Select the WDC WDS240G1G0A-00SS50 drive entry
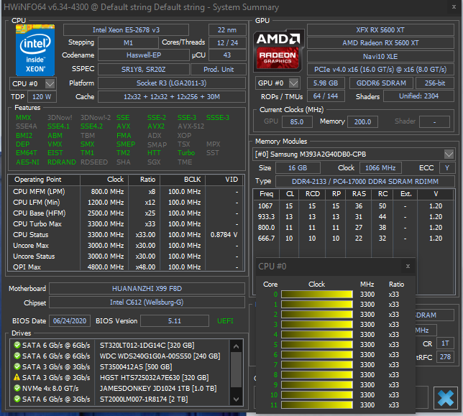 pos(121,356)
